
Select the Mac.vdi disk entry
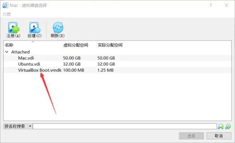tap(117, 58)
